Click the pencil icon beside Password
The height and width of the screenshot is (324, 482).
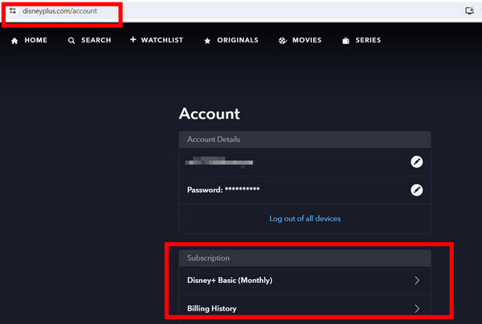pos(416,190)
